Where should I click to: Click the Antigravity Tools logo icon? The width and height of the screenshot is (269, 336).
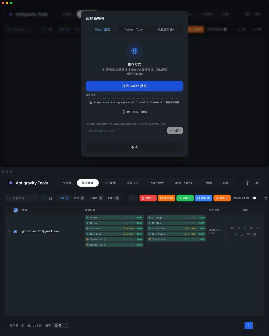pyautogui.click(x=11, y=183)
